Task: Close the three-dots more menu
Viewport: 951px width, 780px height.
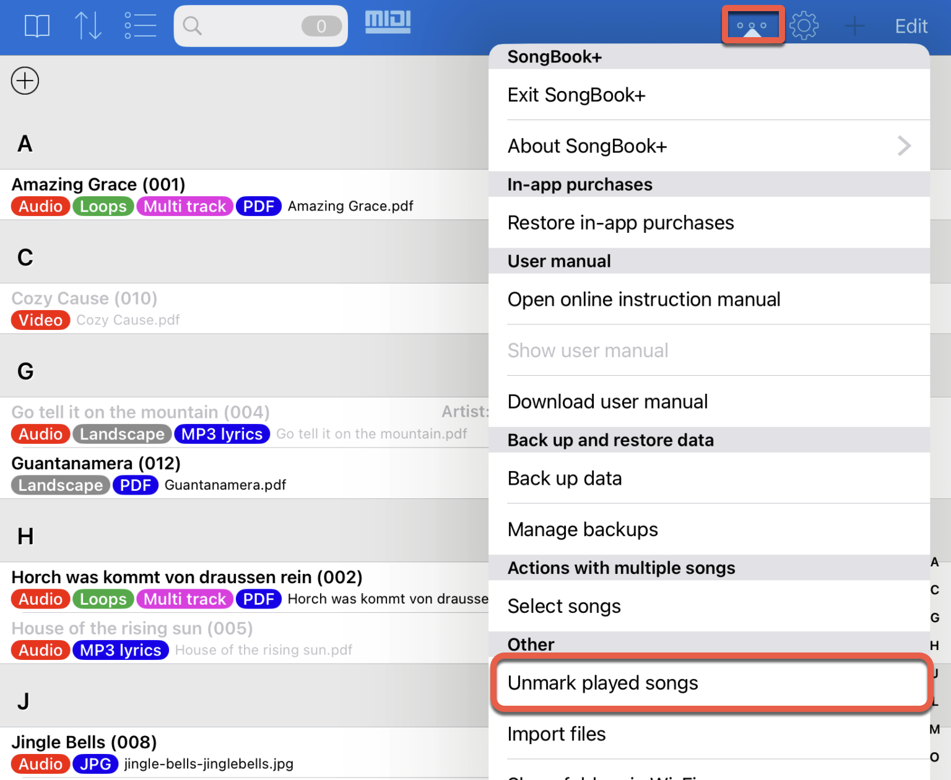Action: (x=752, y=26)
